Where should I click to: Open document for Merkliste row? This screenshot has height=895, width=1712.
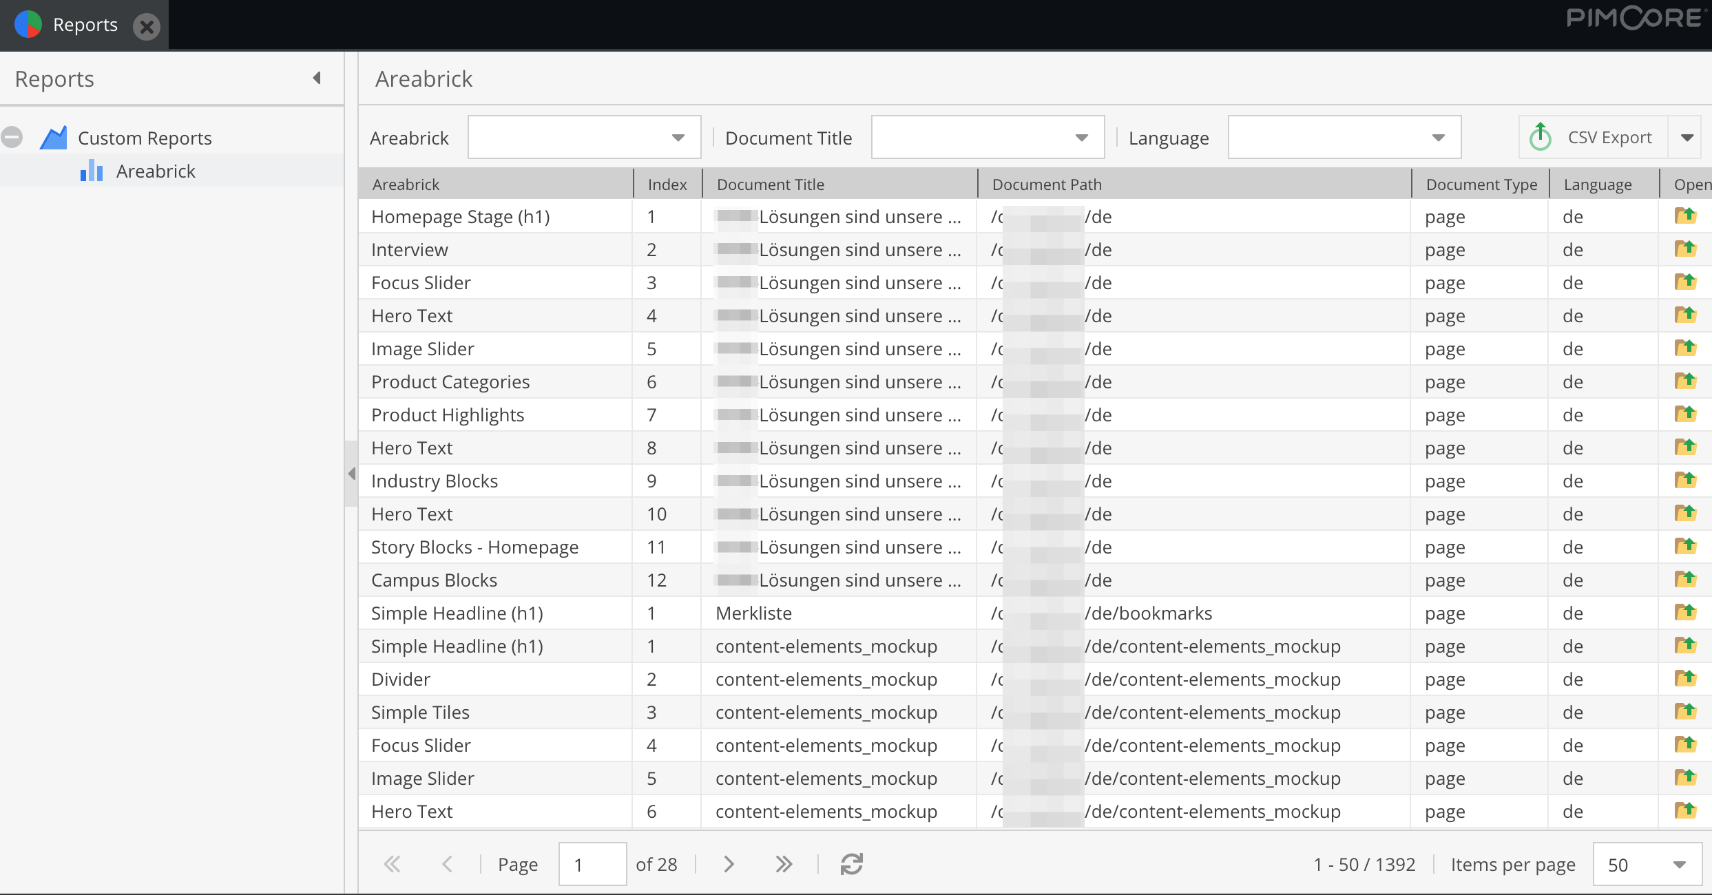tap(1685, 613)
